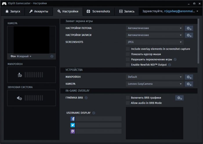Mute the microphone icon in МИКРОФОН panel

click(x=20, y=75)
